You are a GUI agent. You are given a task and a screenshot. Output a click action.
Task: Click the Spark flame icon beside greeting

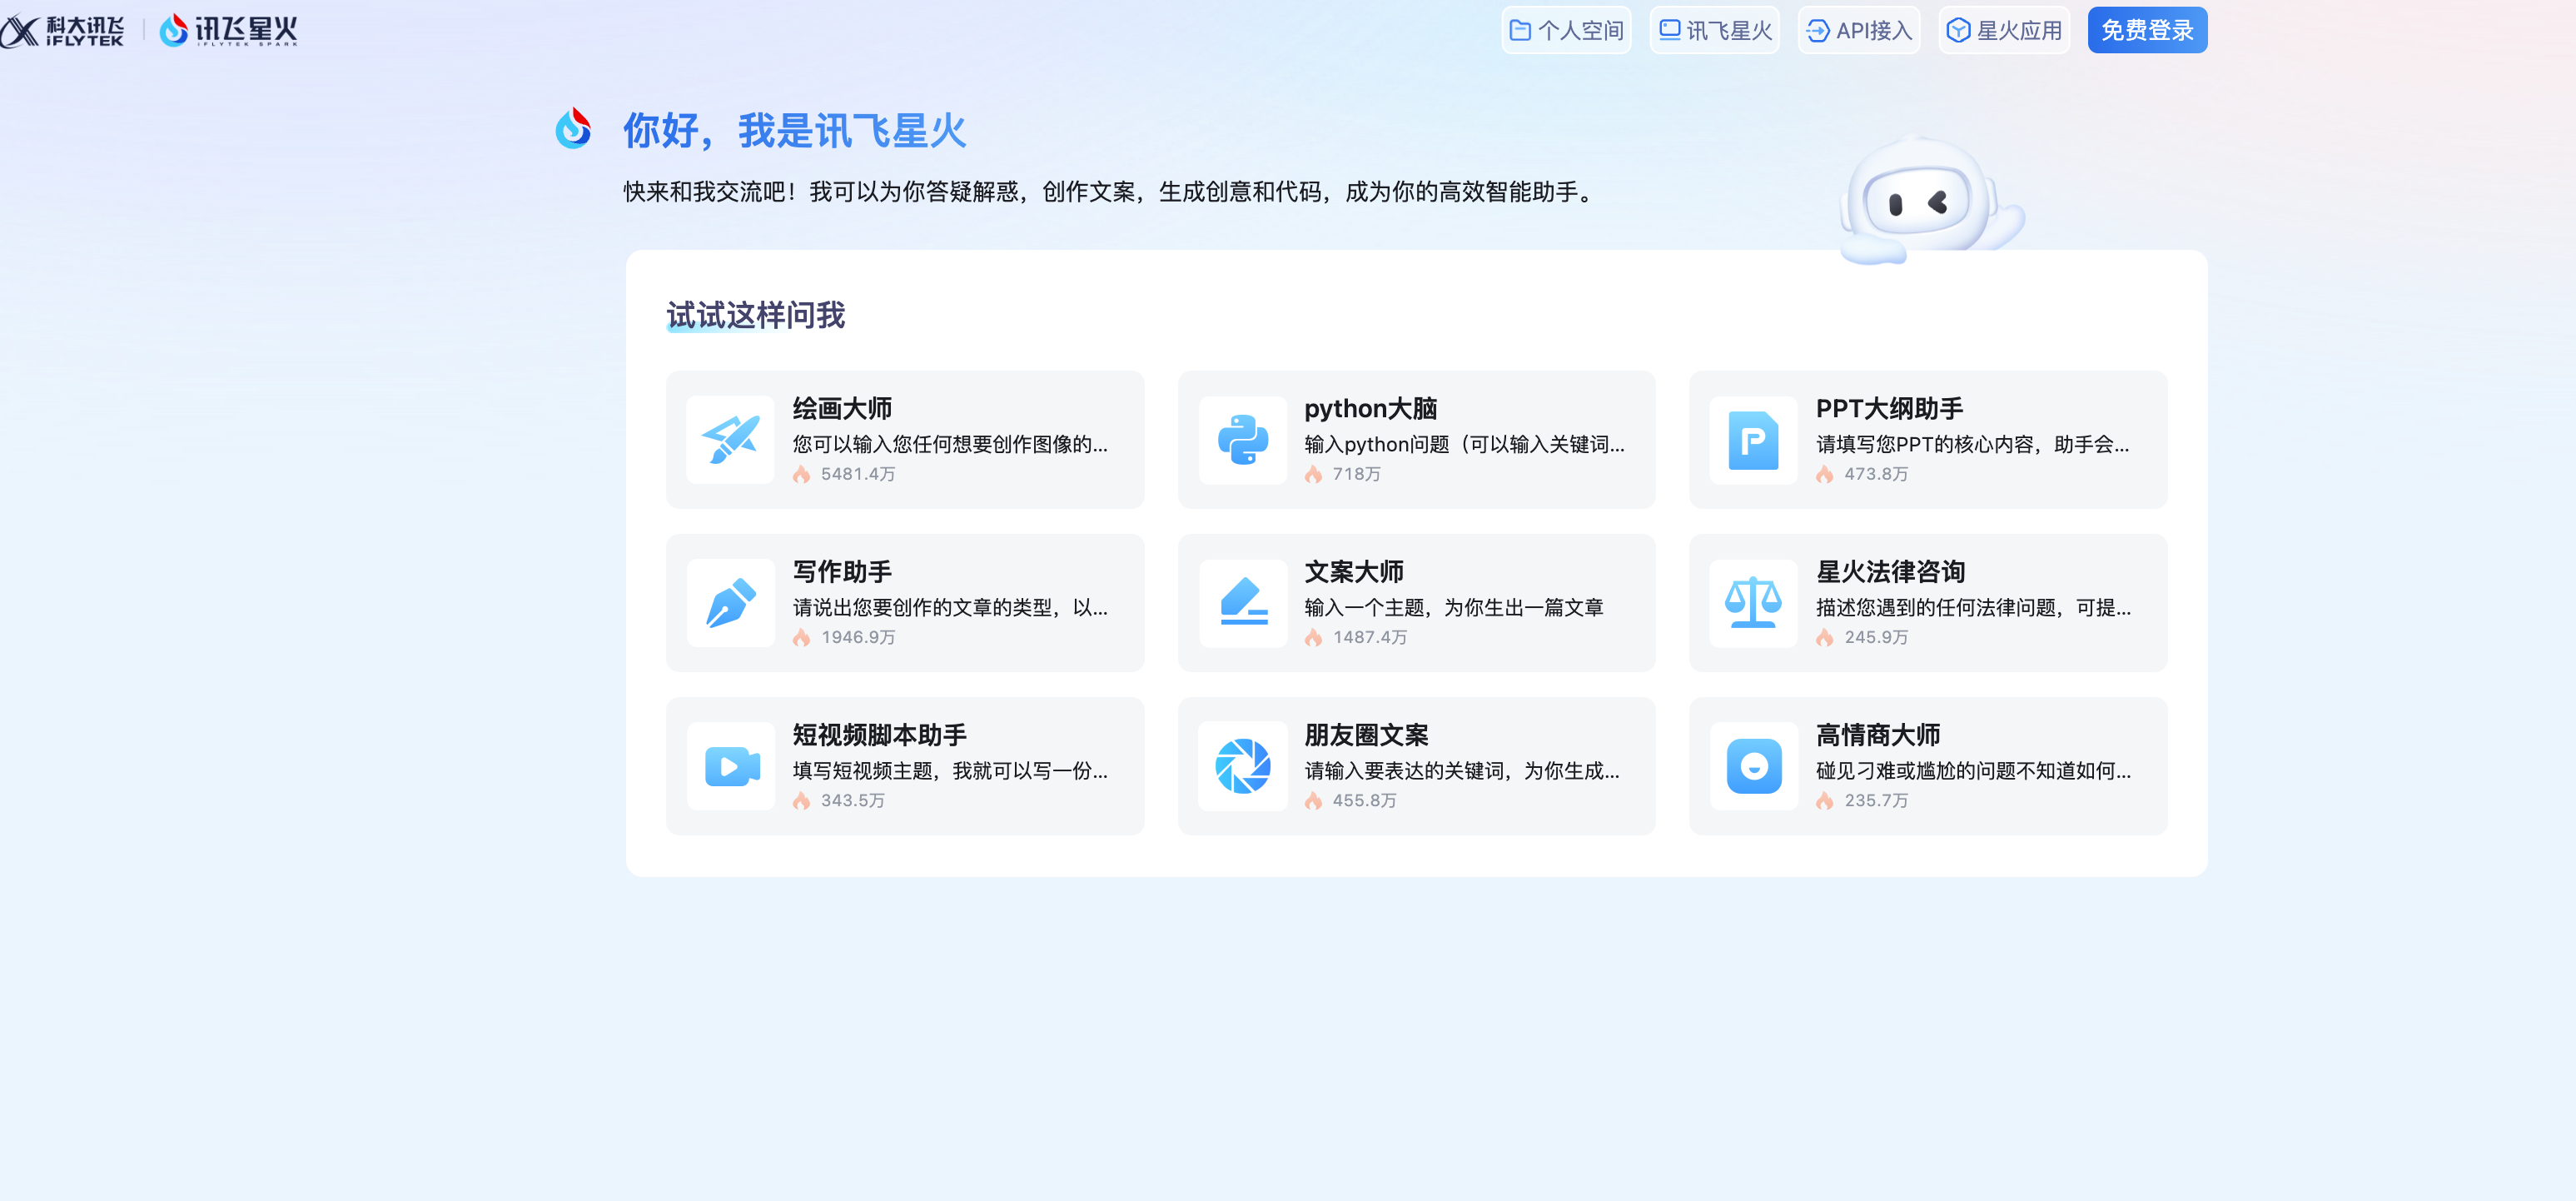573,129
